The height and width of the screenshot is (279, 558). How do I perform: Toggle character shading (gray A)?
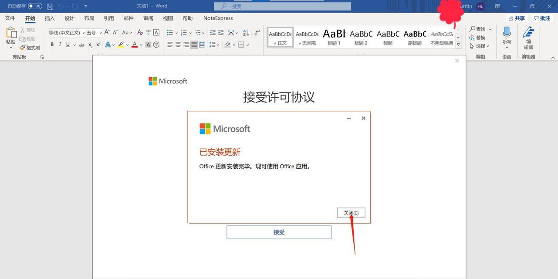pyautogui.click(x=148, y=44)
